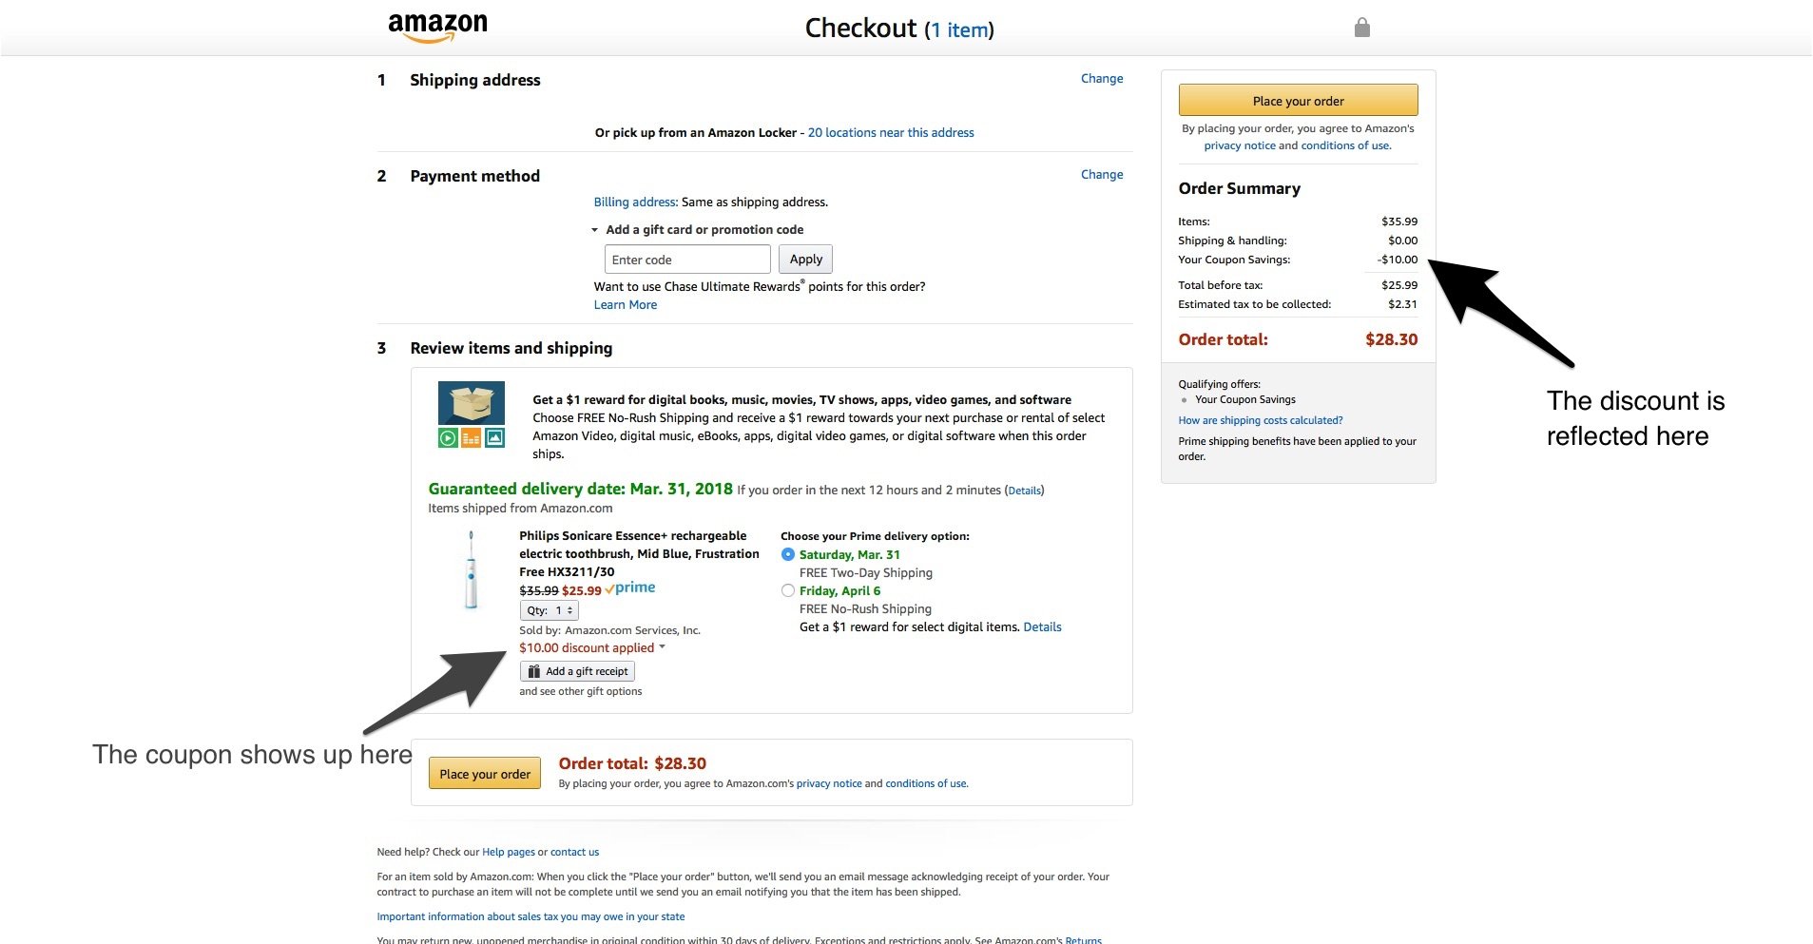Open the 1 item link in Checkout header
Screen dimensions: 1813x944
[959, 30]
